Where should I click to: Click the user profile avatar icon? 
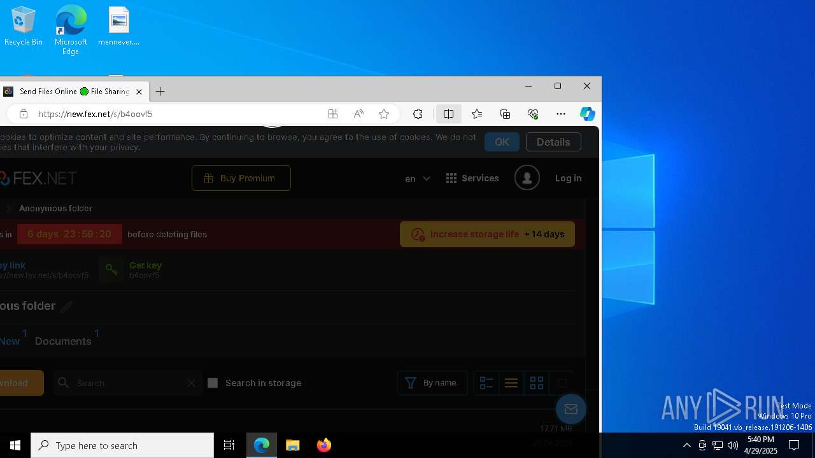pos(527,178)
